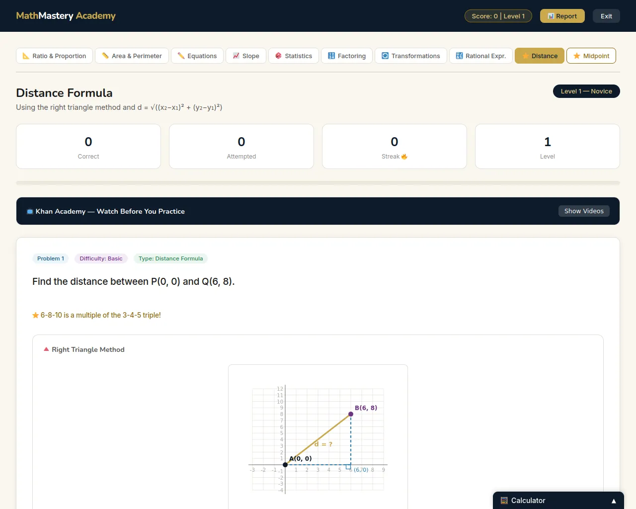Click the Attempted count card

click(241, 147)
